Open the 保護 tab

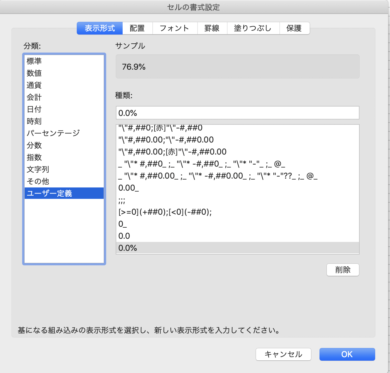click(294, 28)
